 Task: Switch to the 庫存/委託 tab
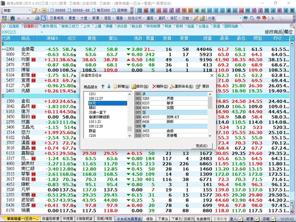point(50,26)
